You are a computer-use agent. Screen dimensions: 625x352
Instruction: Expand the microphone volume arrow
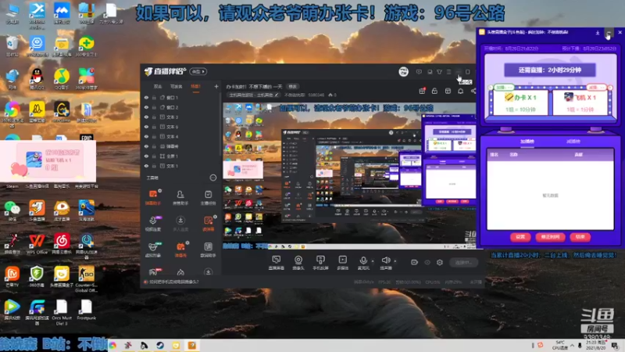373,261
